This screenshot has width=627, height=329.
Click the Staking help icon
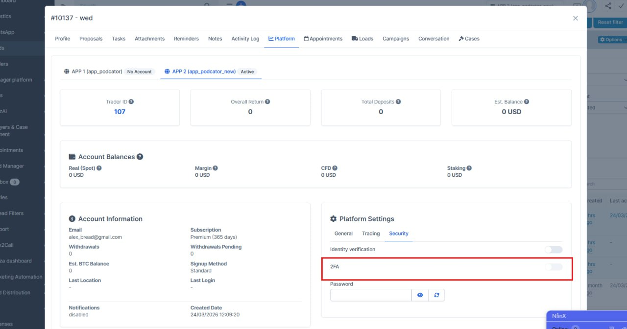(469, 168)
